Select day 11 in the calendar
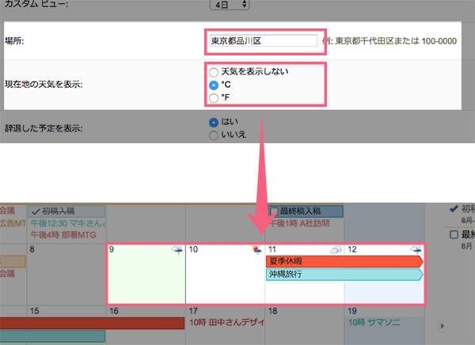Image resolution: width=475 pixels, height=345 pixels. [272, 249]
